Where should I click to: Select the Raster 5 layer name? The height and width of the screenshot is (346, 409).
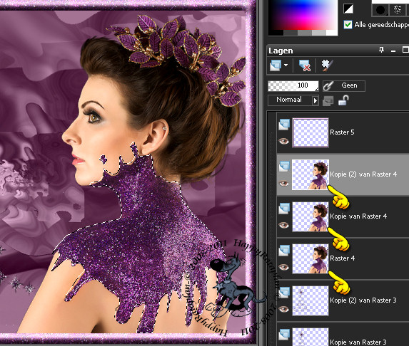click(x=342, y=132)
